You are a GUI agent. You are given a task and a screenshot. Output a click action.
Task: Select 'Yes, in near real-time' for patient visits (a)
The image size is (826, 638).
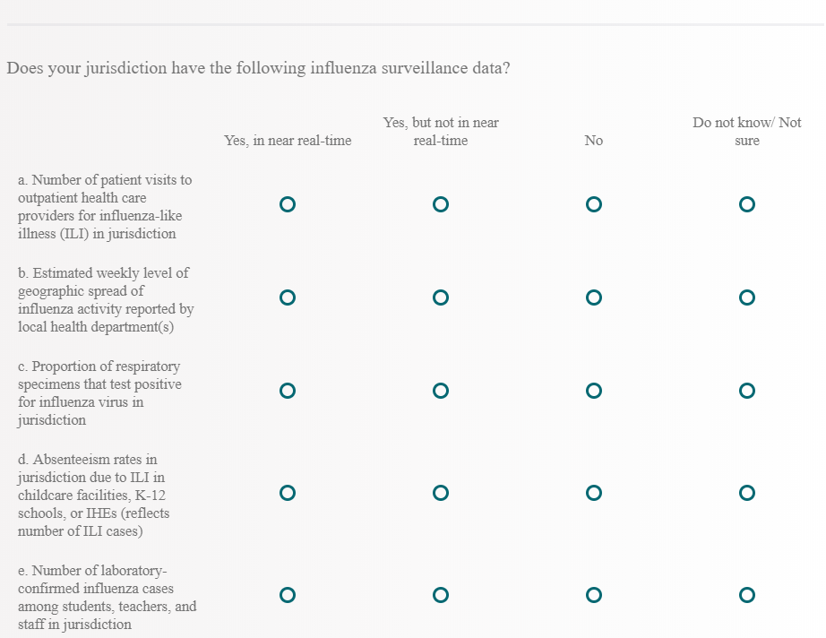[287, 205]
